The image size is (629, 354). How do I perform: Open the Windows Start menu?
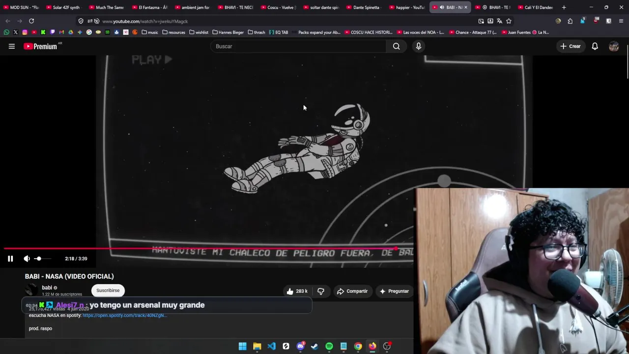pyautogui.click(x=243, y=346)
